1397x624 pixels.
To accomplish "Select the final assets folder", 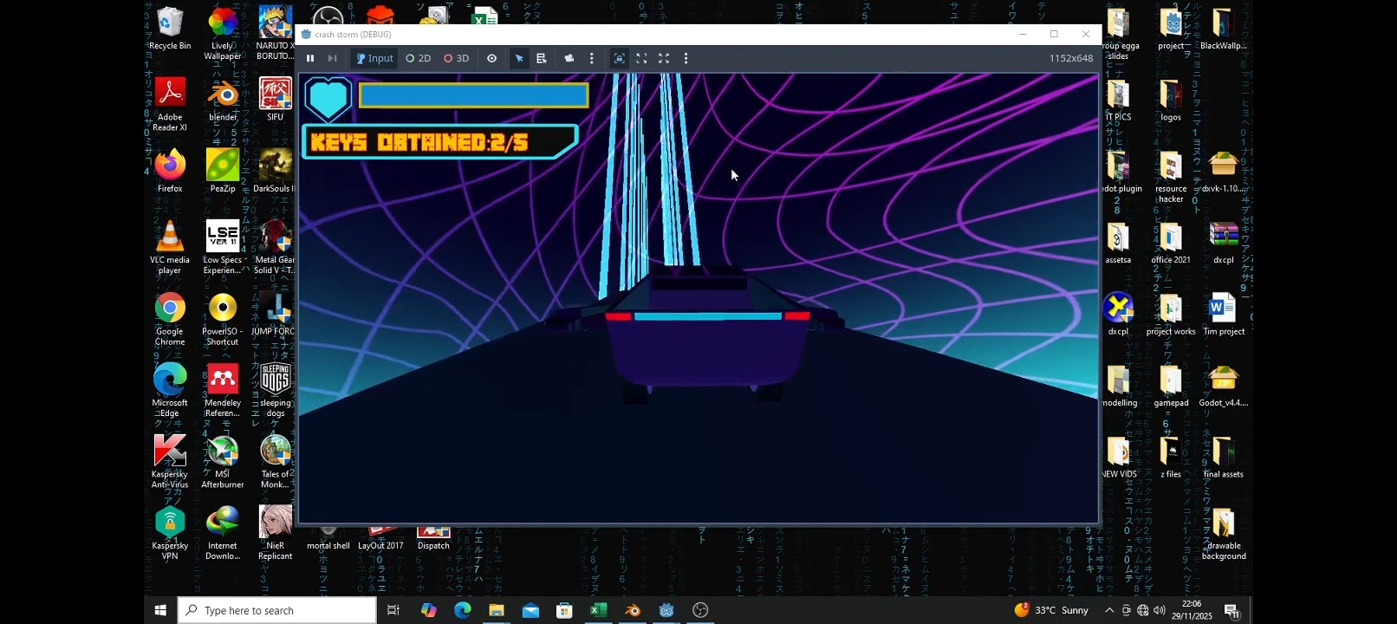I will coord(1224,457).
